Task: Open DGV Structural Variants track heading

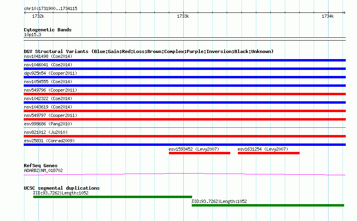Action: 149,51
